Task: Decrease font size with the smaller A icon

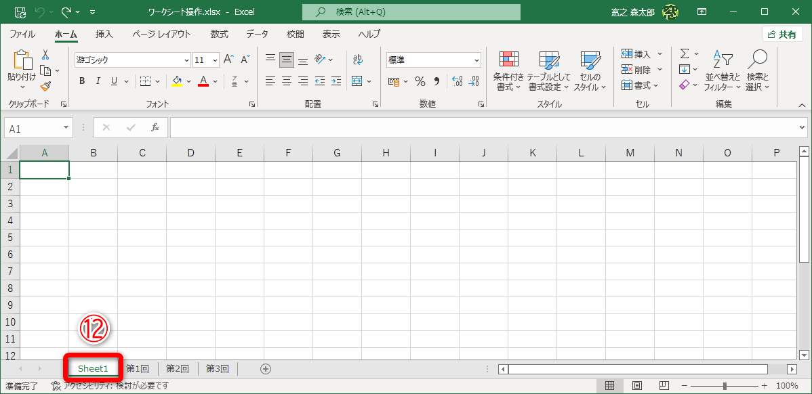Action: coord(245,60)
